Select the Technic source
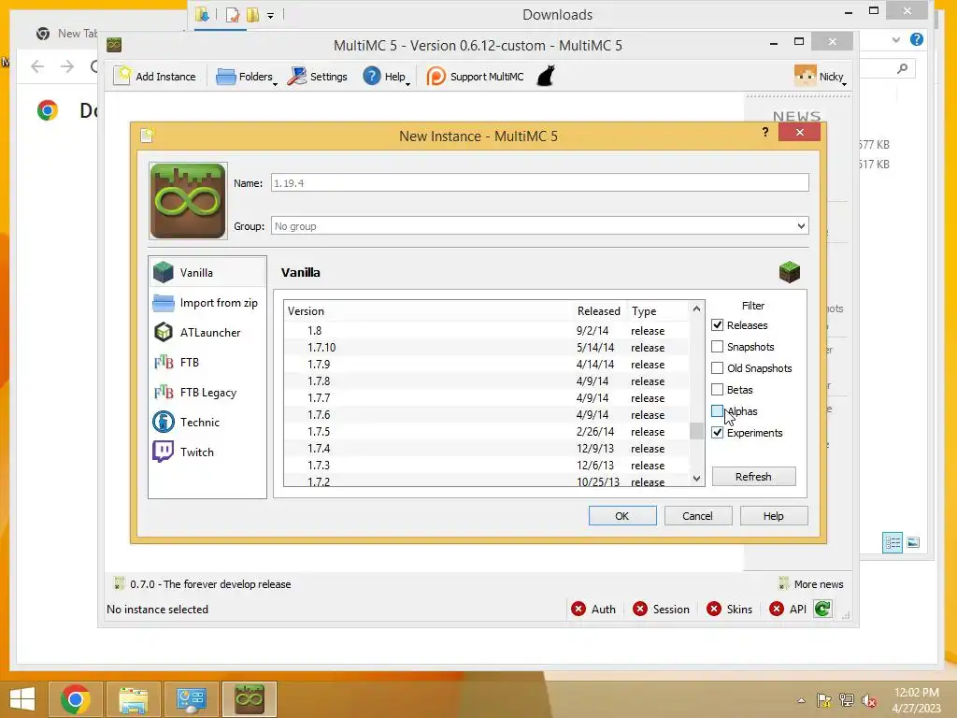Image resolution: width=957 pixels, height=718 pixels. [207, 423]
